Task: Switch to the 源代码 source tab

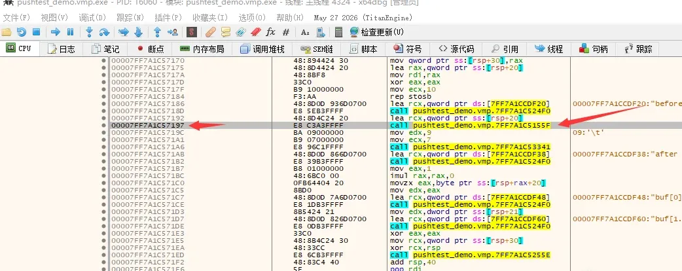Action: (x=456, y=49)
